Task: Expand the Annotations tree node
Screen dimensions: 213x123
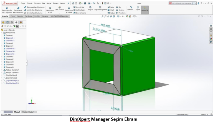Action: pyautogui.click(x=2, y=33)
